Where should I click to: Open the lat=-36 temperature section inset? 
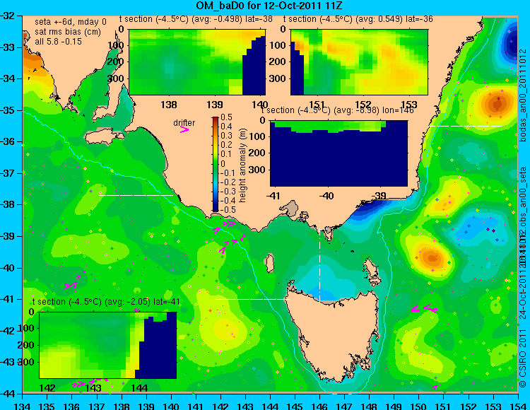359,62
